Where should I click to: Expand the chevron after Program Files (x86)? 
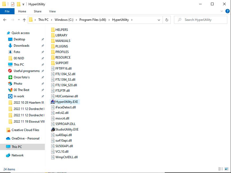tap(109, 20)
